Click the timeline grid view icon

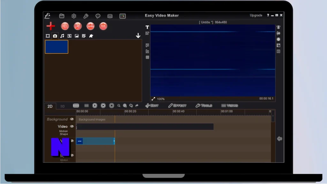tap(86, 105)
